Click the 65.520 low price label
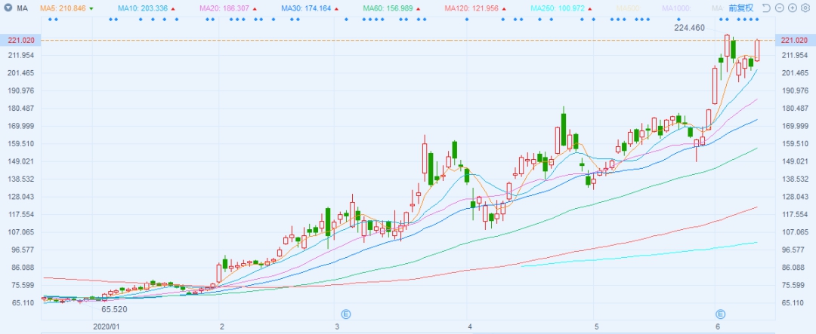This screenshot has width=816, height=334. pyautogui.click(x=115, y=309)
